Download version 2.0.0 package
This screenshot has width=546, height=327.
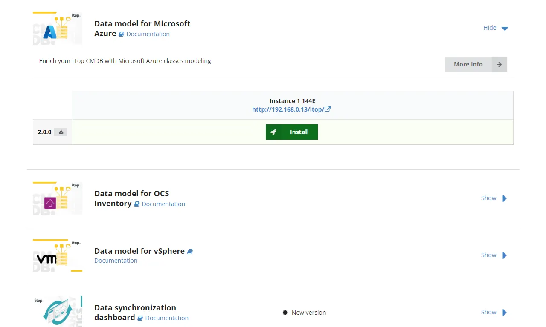coord(61,132)
